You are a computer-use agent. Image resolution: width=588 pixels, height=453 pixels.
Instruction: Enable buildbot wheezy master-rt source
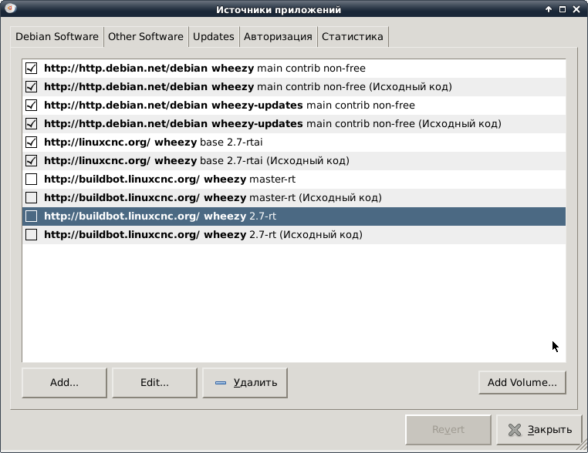click(31, 180)
